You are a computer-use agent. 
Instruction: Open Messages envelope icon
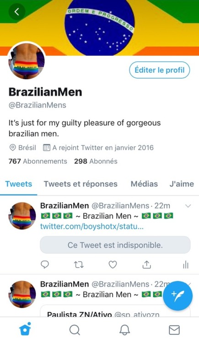174,330
